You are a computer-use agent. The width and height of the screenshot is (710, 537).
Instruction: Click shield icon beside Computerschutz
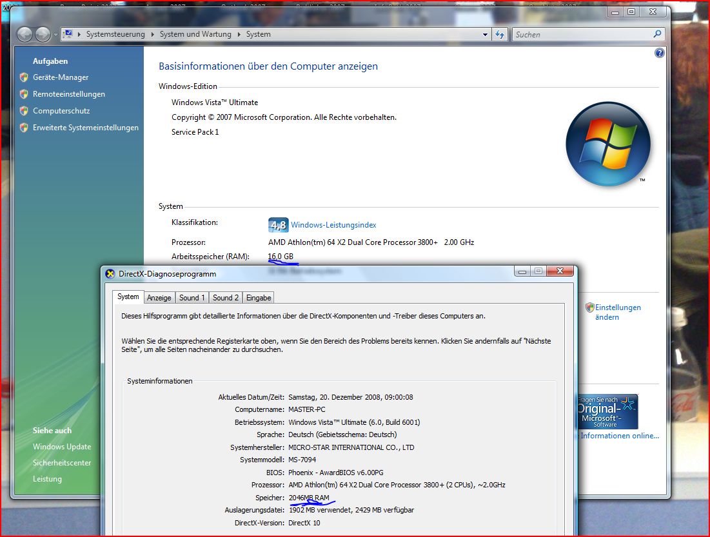(24, 111)
